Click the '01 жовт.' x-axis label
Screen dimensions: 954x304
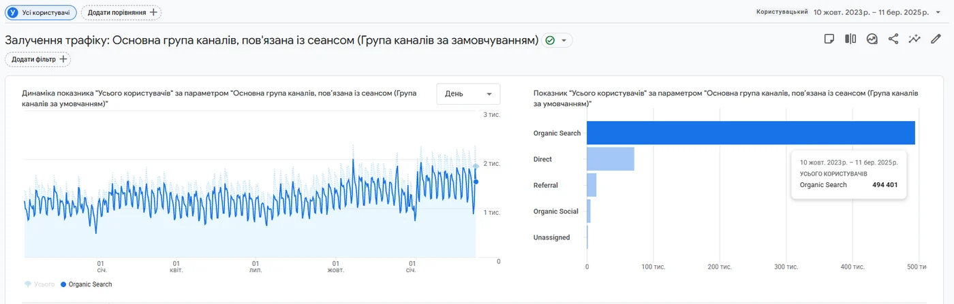click(x=335, y=267)
